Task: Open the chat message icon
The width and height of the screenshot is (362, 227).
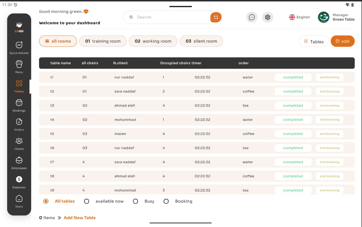Action: pos(251,17)
